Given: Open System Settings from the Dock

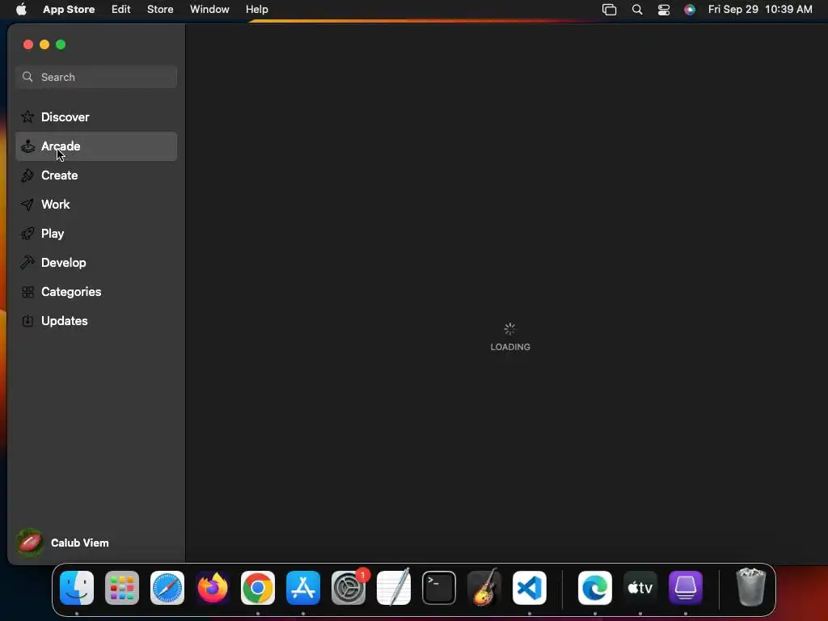Looking at the screenshot, I should [x=349, y=588].
